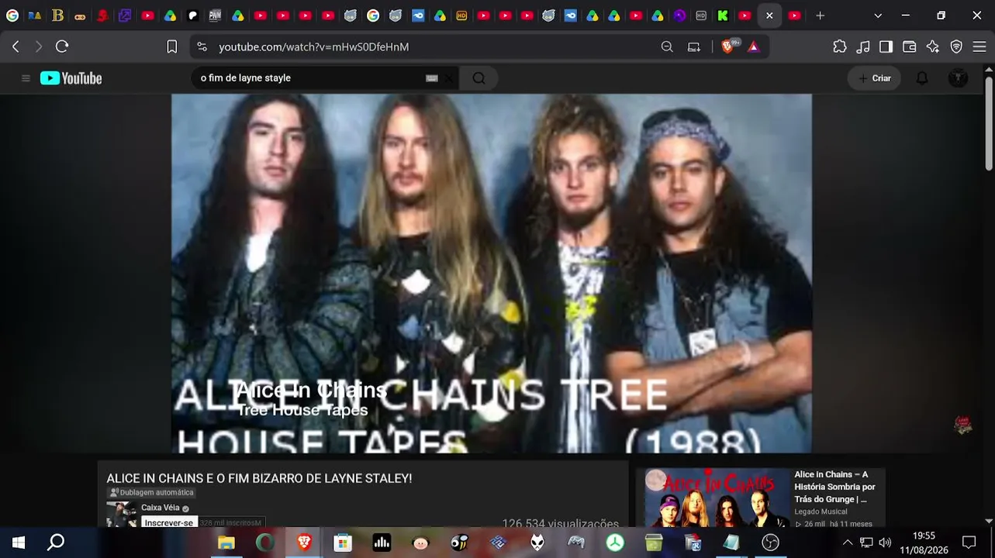Viewport: 995px width, 558px height.
Task: View site information icon beside the URL
Action: (202, 46)
